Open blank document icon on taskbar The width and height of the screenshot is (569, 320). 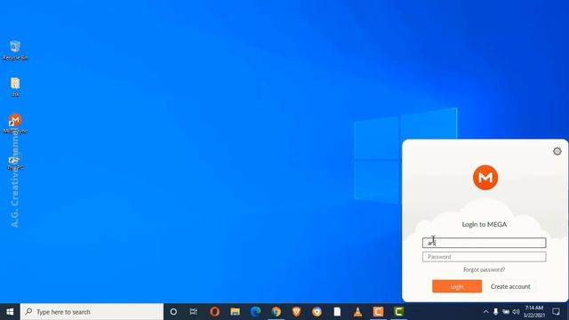pyautogui.click(x=337, y=312)
